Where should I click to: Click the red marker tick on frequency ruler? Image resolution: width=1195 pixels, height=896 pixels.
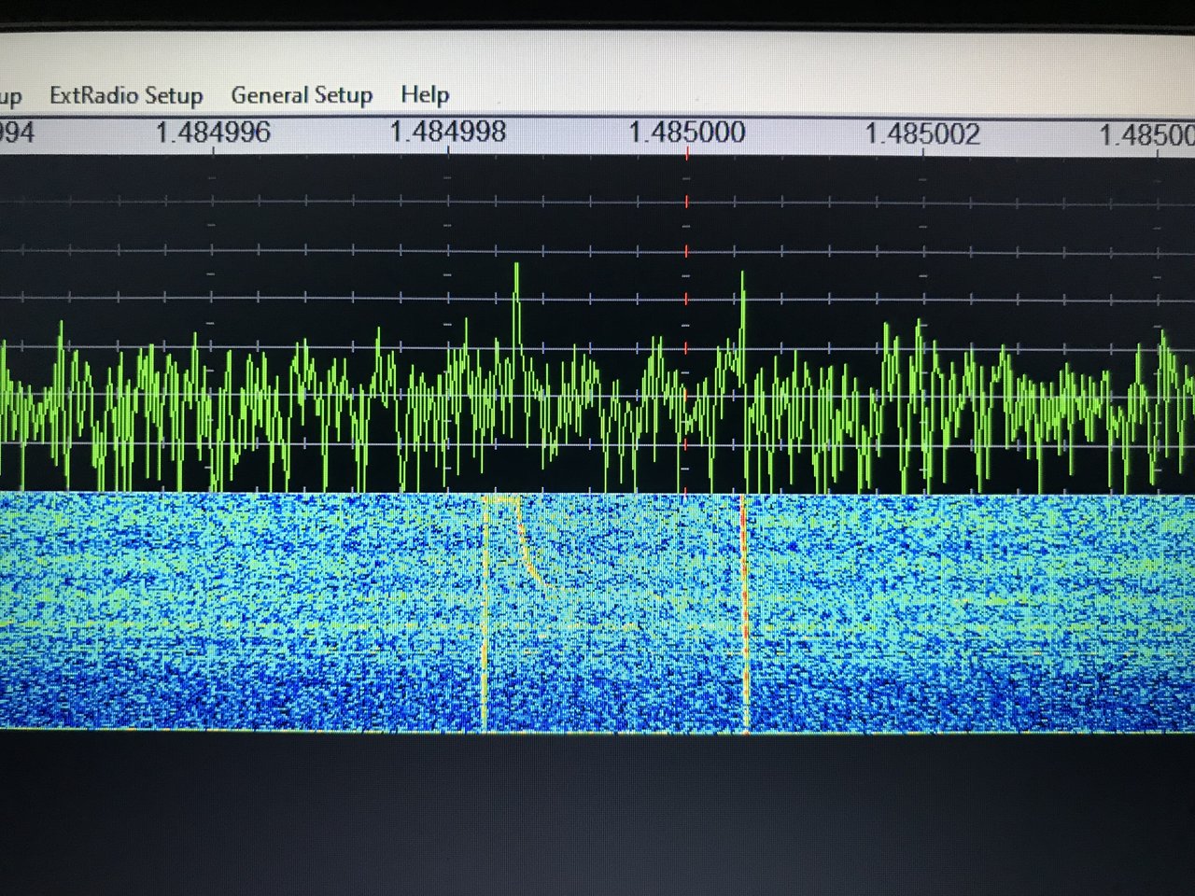tap(687, 153)
